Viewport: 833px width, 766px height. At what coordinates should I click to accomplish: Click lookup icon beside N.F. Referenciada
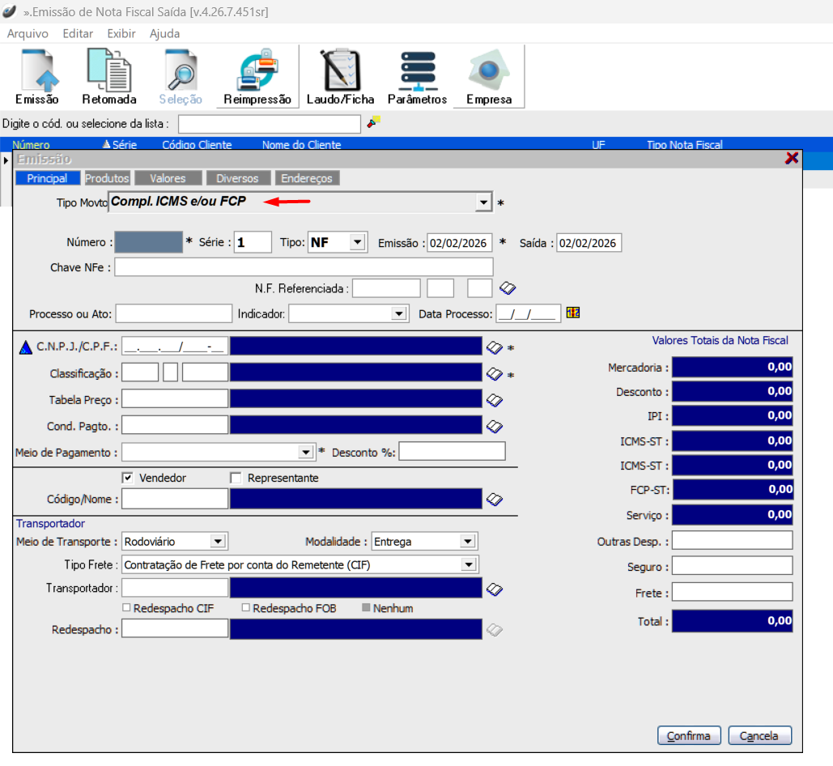tap(508, 288)
